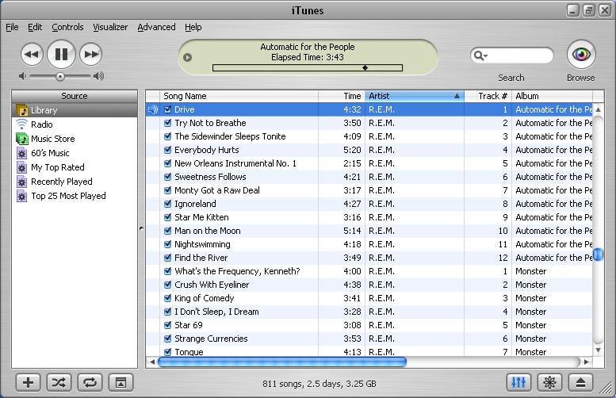Click the Source panel header

pyautogui.click(x=75, y=96)
